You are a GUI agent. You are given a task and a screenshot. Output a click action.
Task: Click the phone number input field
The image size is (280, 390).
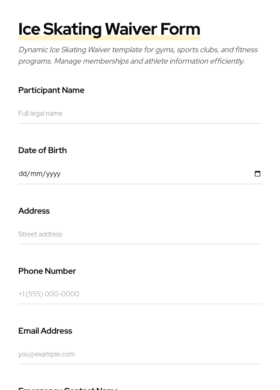[x=140, y=294]
